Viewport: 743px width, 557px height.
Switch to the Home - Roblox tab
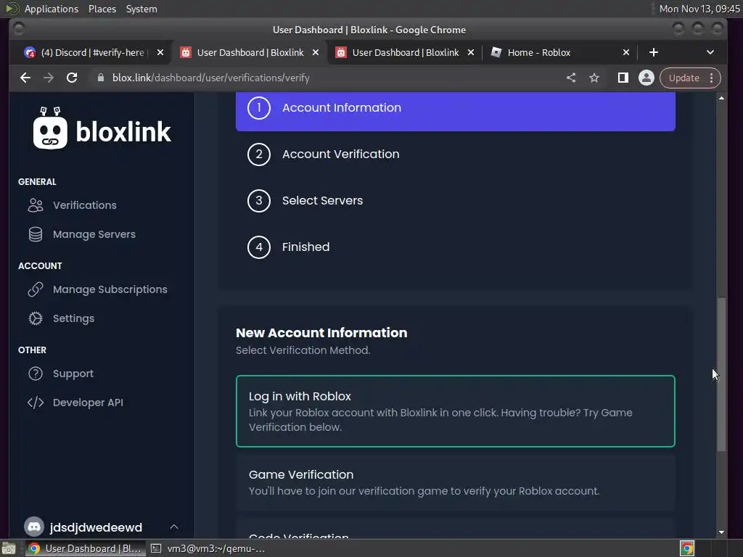pos(539,52)
